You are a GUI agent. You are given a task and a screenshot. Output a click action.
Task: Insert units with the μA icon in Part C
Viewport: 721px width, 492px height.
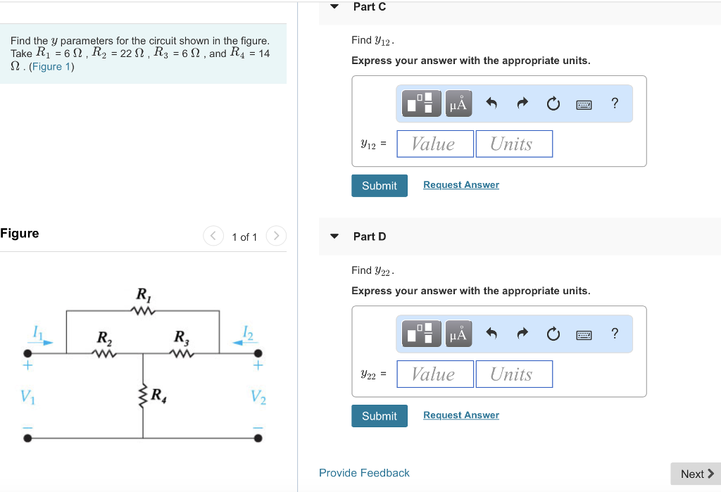tap(458, 103)
